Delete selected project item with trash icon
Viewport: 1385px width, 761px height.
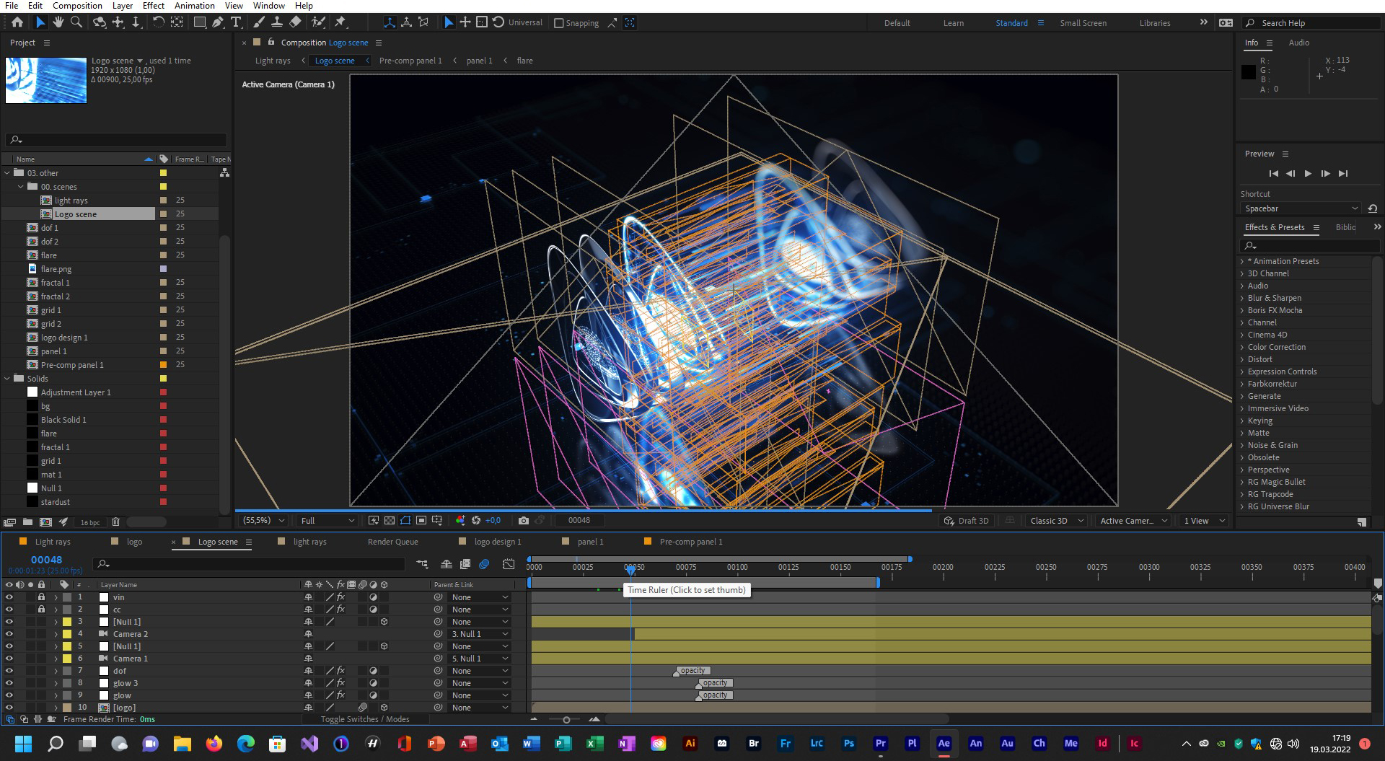(115, 522)
